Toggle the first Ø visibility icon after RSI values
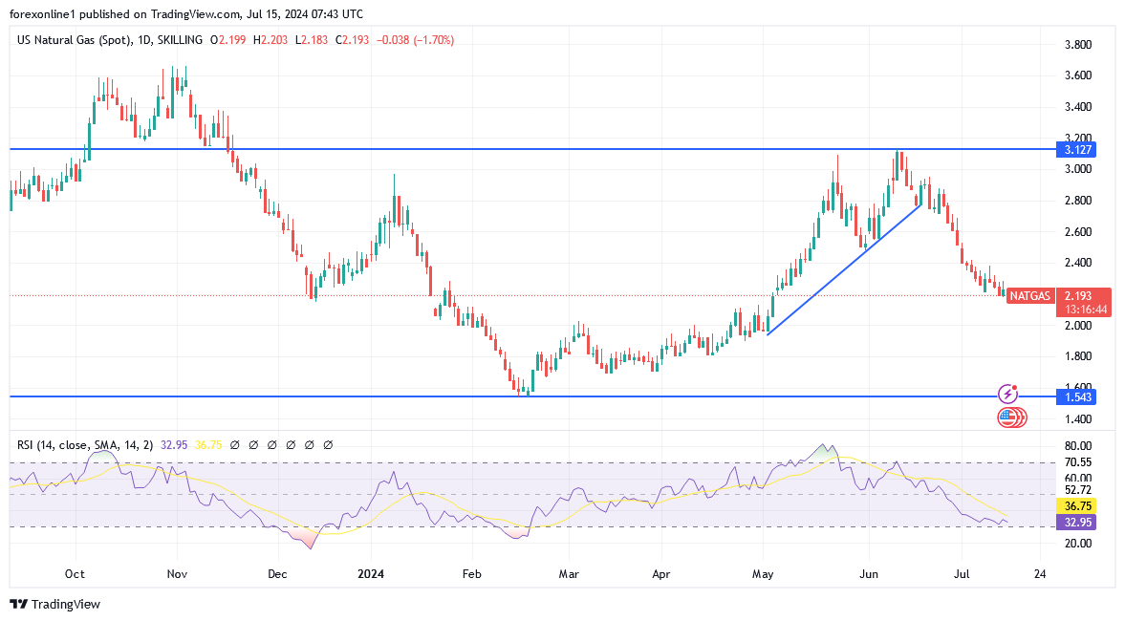Viewport: 1125px width, 621px height. [x=234, y=444]
